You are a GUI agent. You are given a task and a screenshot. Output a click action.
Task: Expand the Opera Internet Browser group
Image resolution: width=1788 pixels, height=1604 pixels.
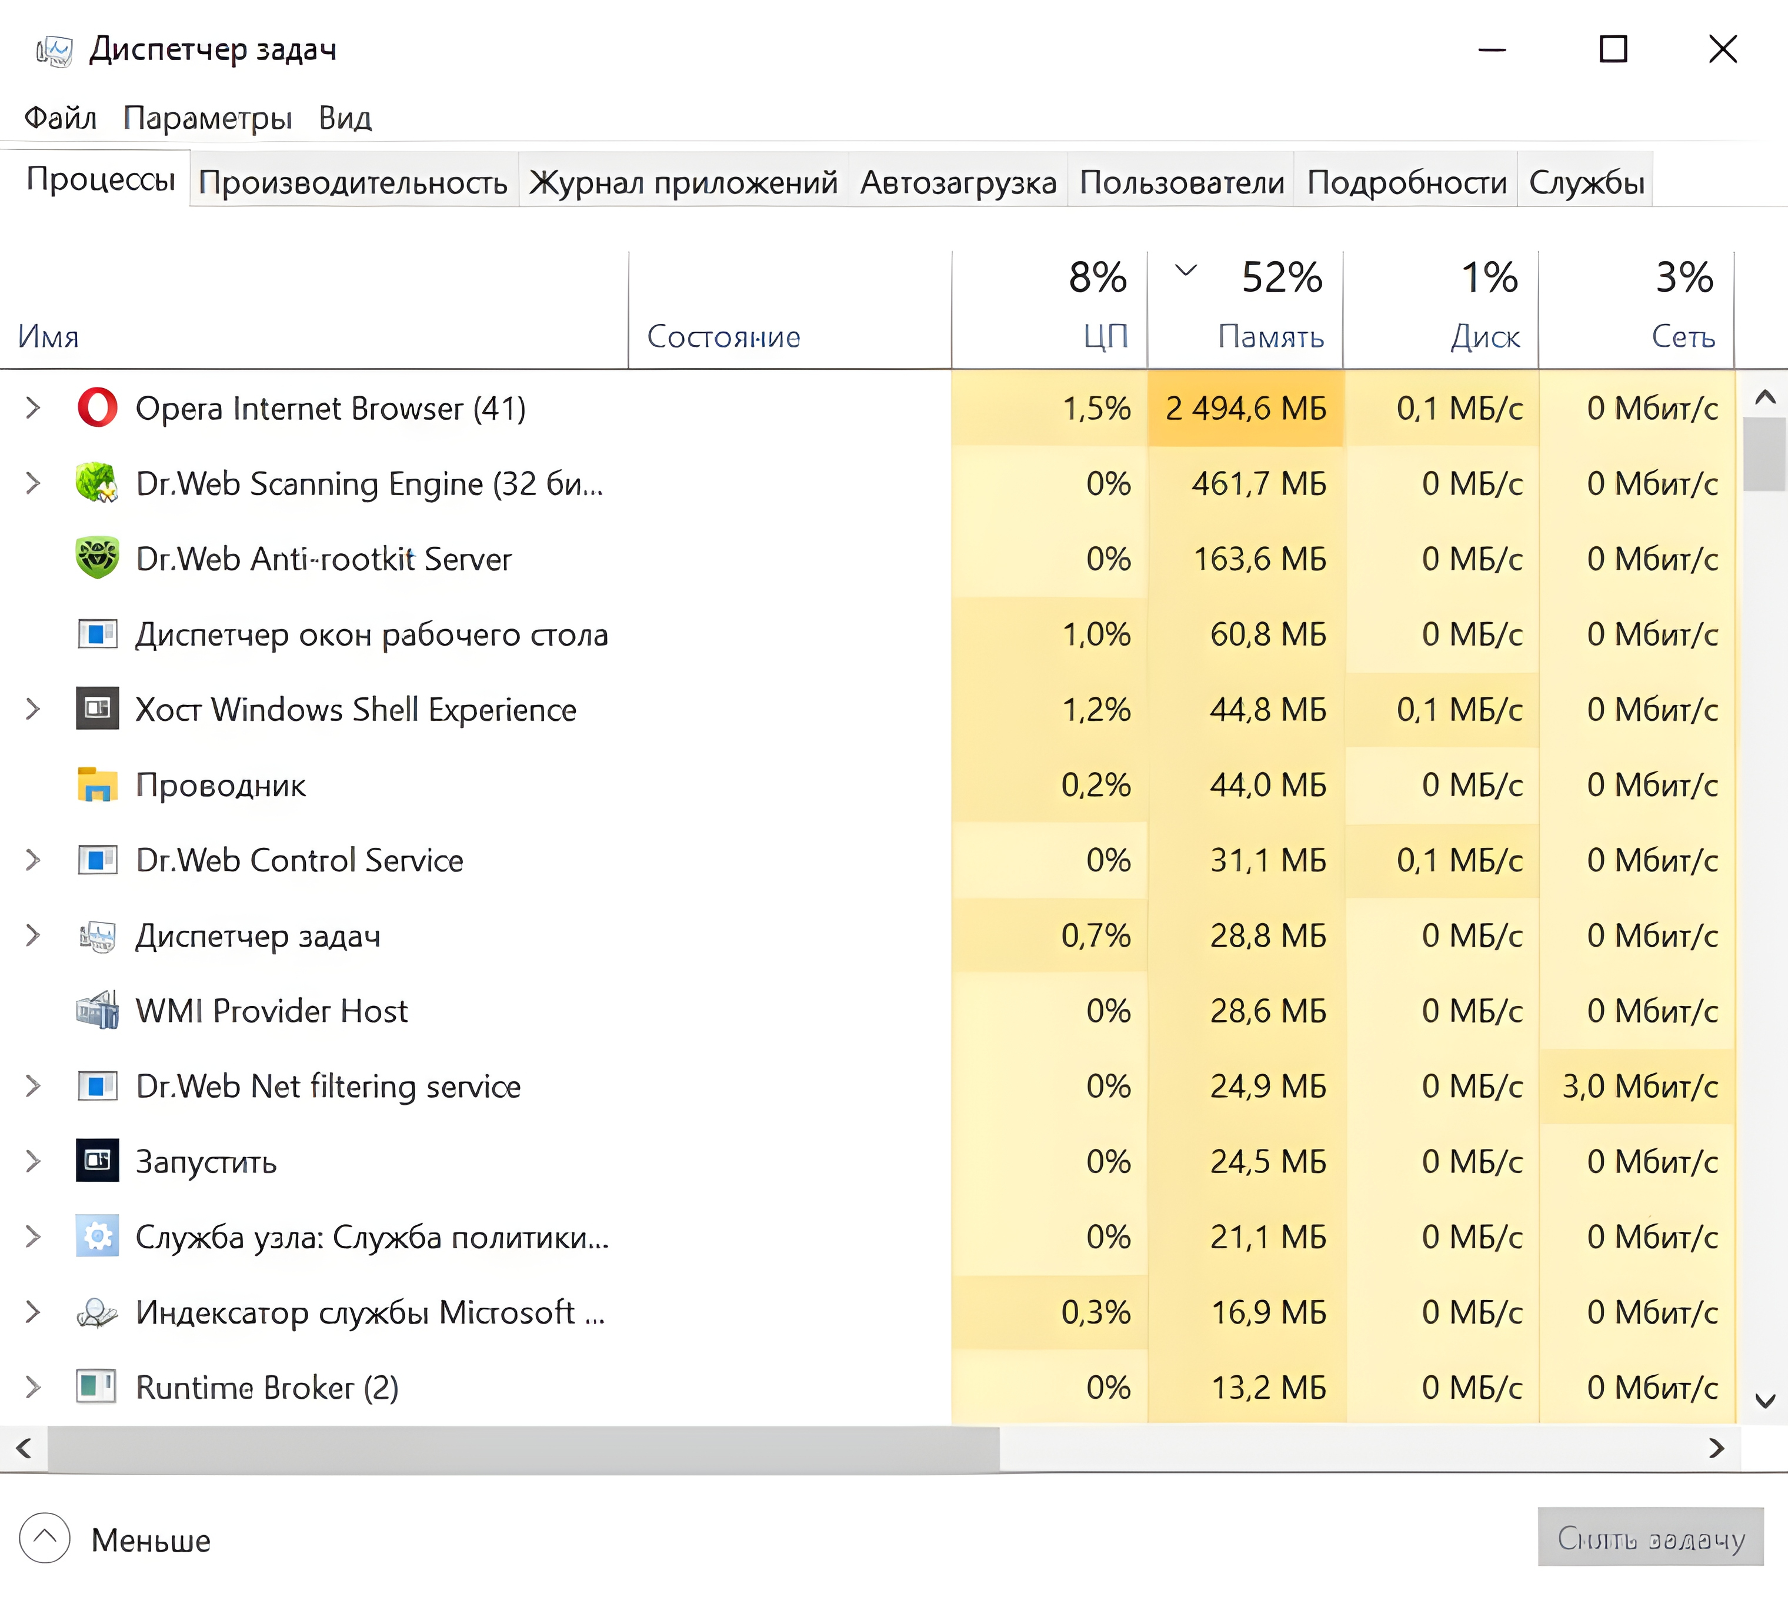[x=32, y=408]
